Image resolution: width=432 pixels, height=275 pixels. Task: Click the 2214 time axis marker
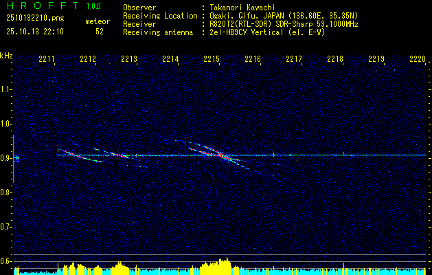click(x=170, y=59)
